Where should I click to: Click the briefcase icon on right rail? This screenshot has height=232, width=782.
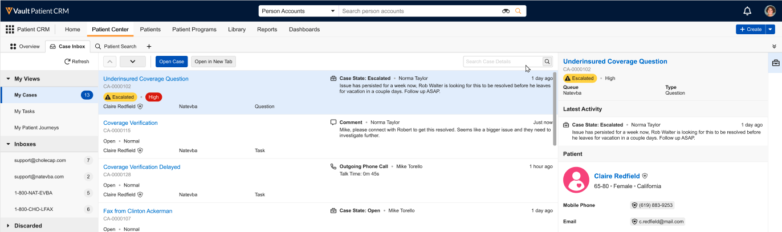(x=776, y=63)
